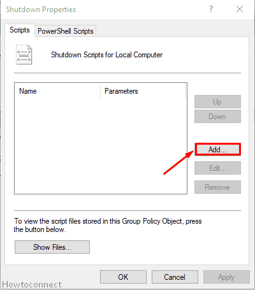The height and width of the screenshot is (290, 255).
Task: Confirm with the OK button
Action: (x=123, y=277)
